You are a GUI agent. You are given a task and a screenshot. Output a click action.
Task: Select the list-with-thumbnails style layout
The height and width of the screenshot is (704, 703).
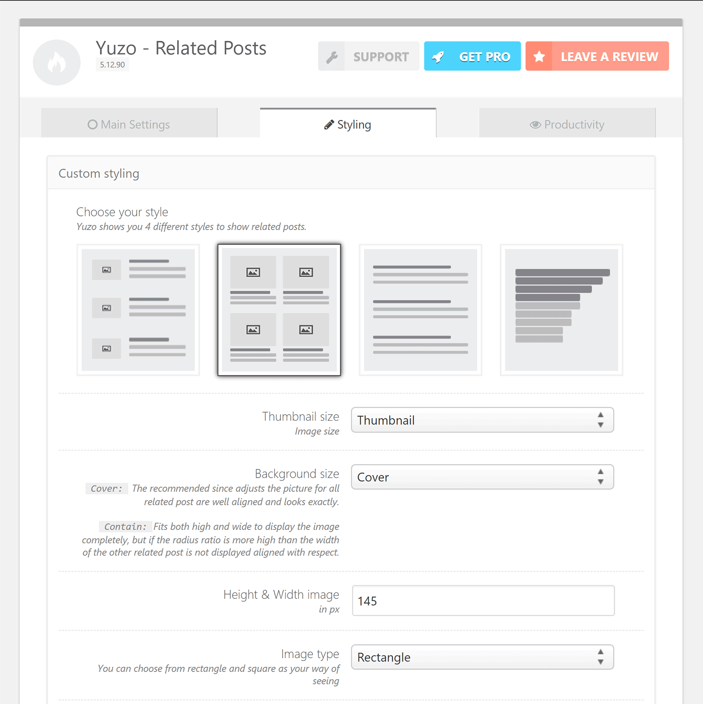tap(138, 310)
